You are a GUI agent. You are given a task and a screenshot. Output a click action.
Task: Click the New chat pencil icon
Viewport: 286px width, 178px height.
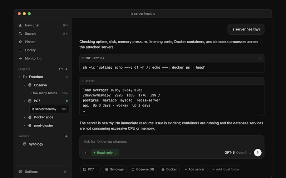point(20,25)
